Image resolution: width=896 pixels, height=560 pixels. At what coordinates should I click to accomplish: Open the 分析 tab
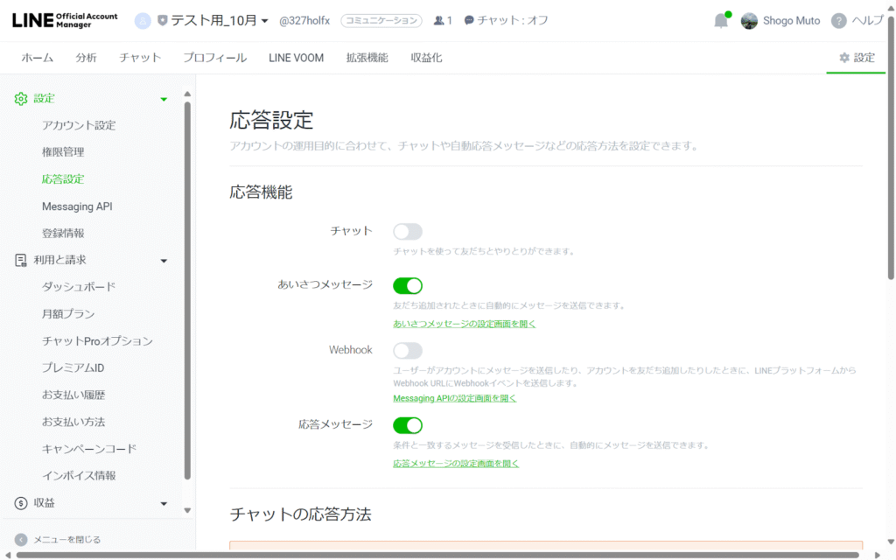coord(86,58)
